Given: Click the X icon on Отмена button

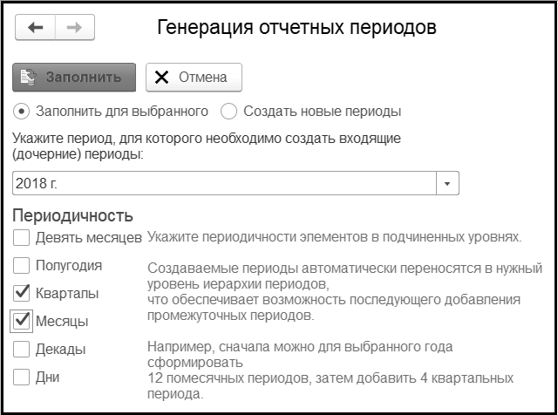Looking at the screenshot, I should pos(161,77).
